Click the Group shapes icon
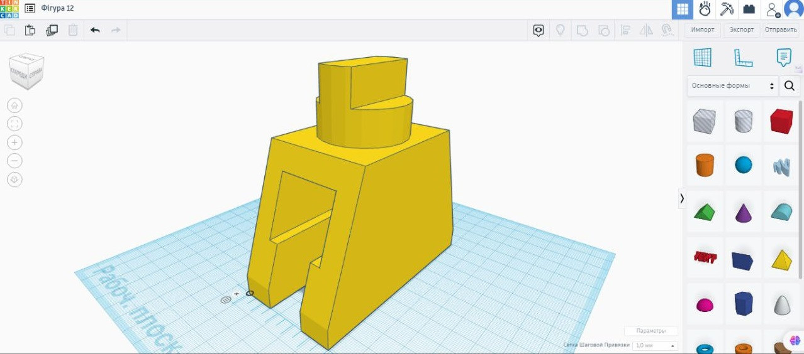804x354 pixels. (582, 30)
